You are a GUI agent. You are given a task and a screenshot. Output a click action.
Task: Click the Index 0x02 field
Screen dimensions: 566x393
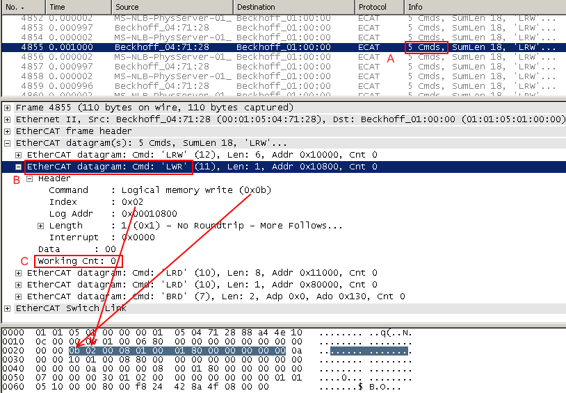(96, 202)
